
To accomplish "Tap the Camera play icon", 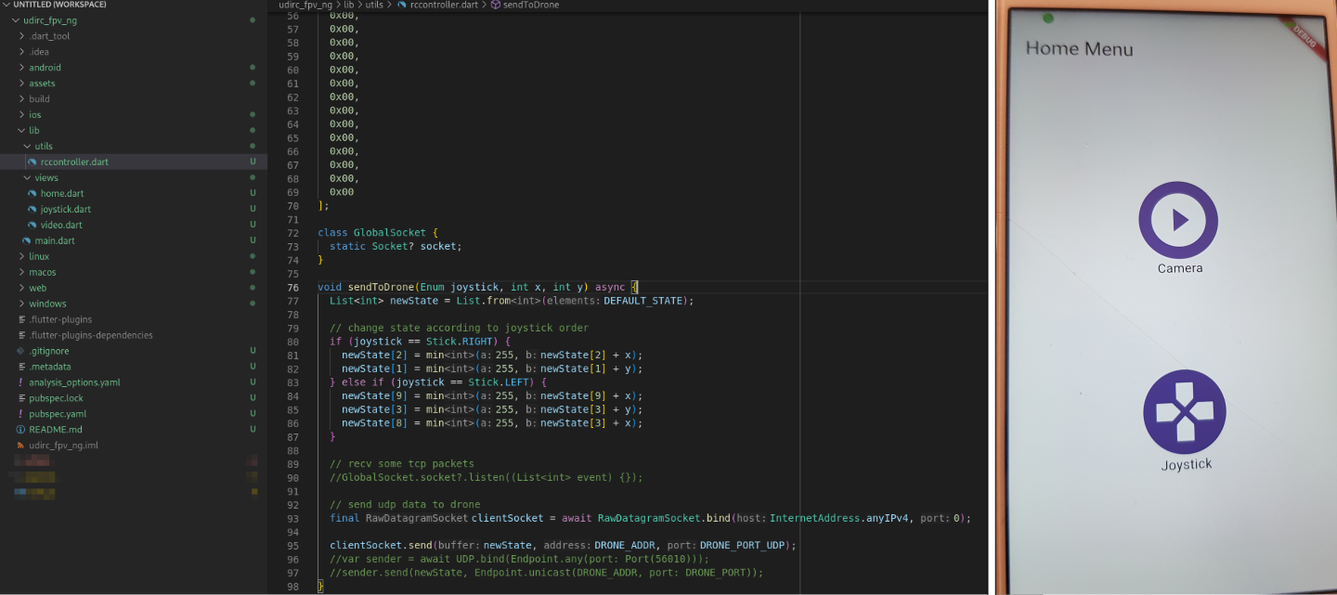I will tap(1178, 220).
